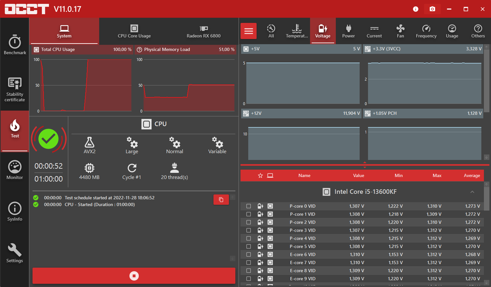Check the P-core 2 VID checkbox
This screenshot has width=491, height=287.
(249, 222)
